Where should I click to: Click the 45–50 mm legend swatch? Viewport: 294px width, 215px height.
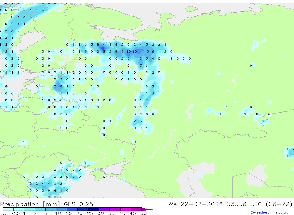[x=136, y=209]
